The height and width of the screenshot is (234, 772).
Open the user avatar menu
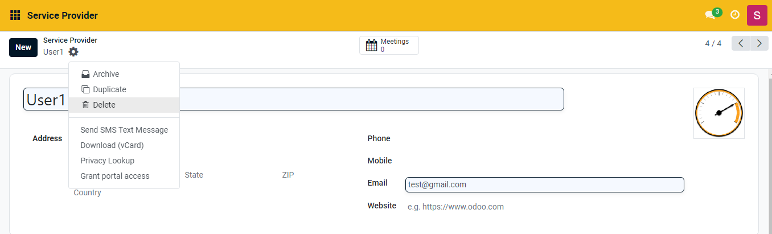pyautogui.click(x=757, y=15)
